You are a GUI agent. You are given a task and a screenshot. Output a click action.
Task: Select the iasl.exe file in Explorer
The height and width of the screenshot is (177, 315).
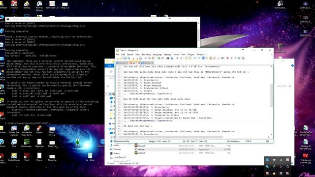coord(183,149)
